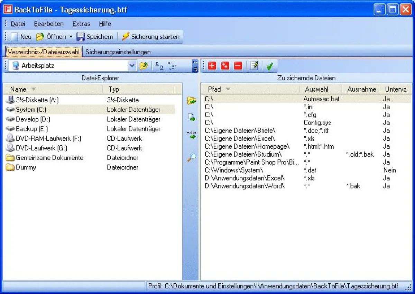Open the Arbeitsplatz location dropdown
415x294 pixels.
132,65
